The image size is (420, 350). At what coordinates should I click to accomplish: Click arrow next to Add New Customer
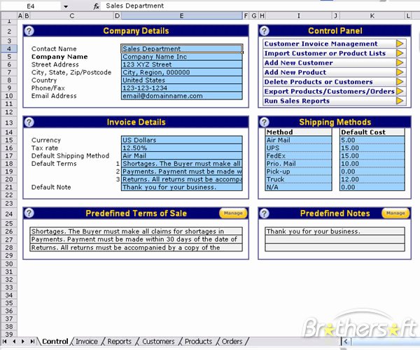pyautogui.click(x=400, y=63)
